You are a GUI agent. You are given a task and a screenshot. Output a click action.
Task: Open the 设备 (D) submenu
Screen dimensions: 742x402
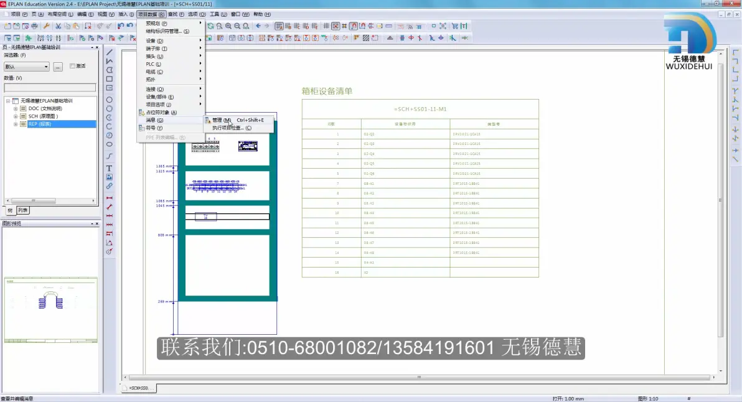tap(171, 40)
